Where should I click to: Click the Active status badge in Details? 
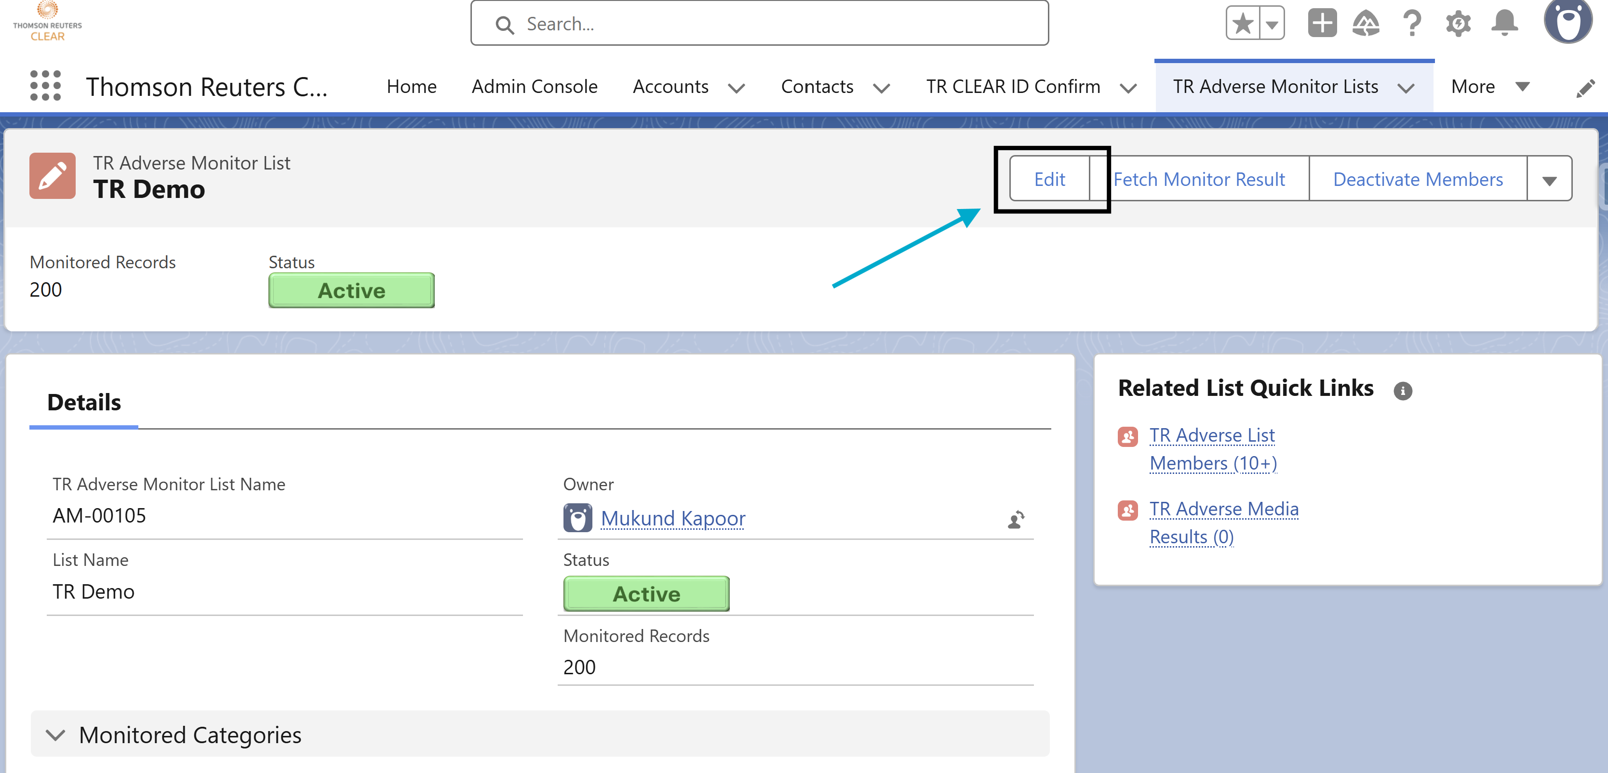coord(646,593)
